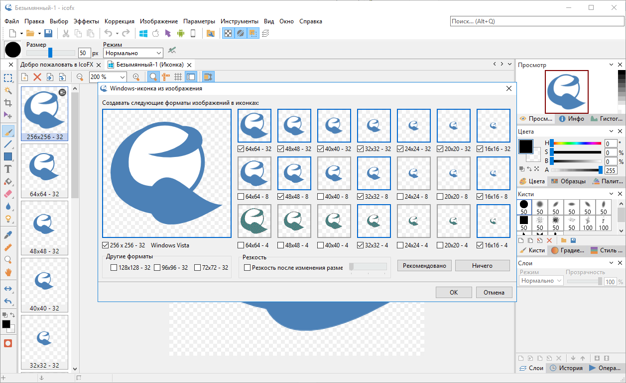Click the New file icon in toolbar
Screen dimensions: 626x383
point(13,33)
